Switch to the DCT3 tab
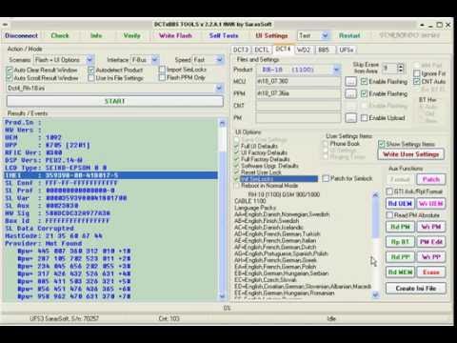The height and width of the screenshot is (343, 457). tap(241, 50)
